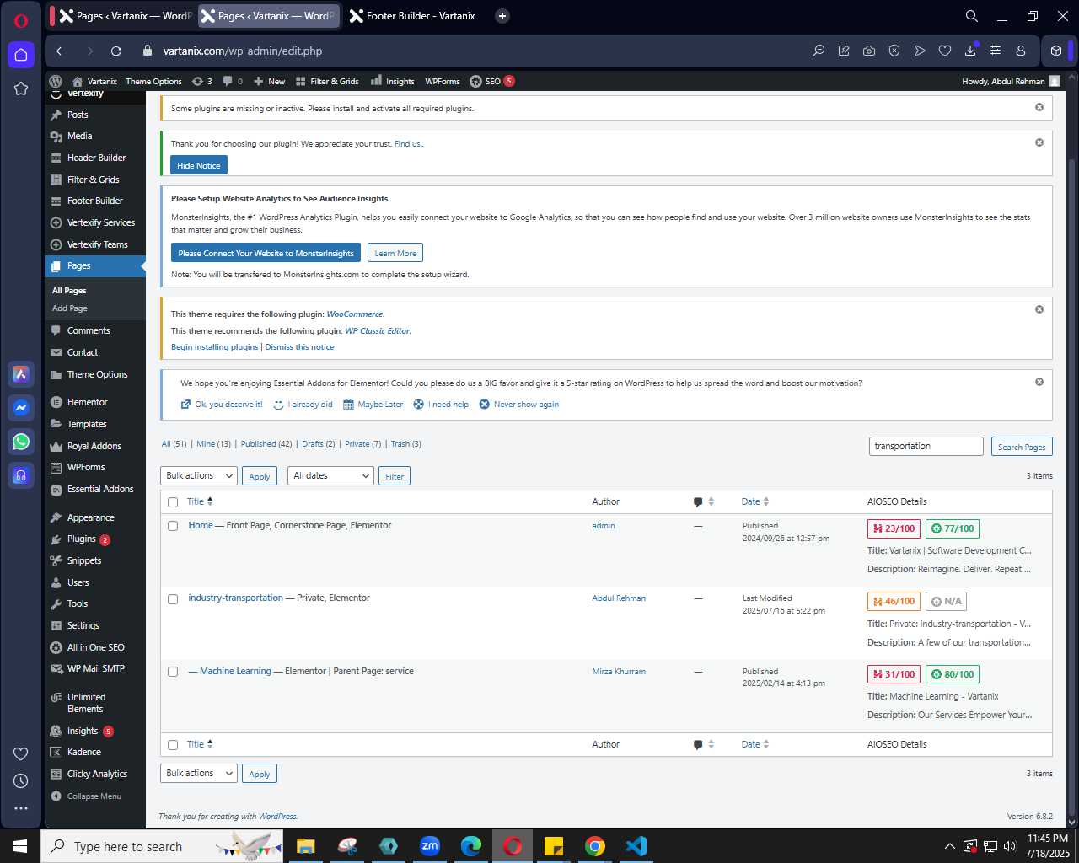Click the search pages input field
Screen dimensions: 1079x863
point(926,446)
